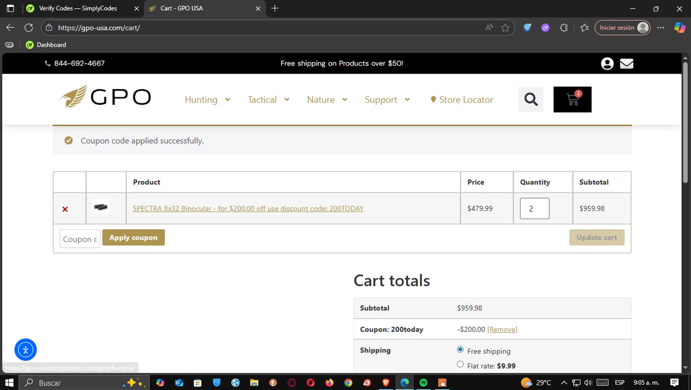Open the read aloud icon in address bar

tap(489, 28)
